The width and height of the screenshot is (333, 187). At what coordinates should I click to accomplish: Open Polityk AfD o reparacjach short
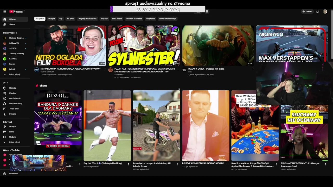coord(206,126)
